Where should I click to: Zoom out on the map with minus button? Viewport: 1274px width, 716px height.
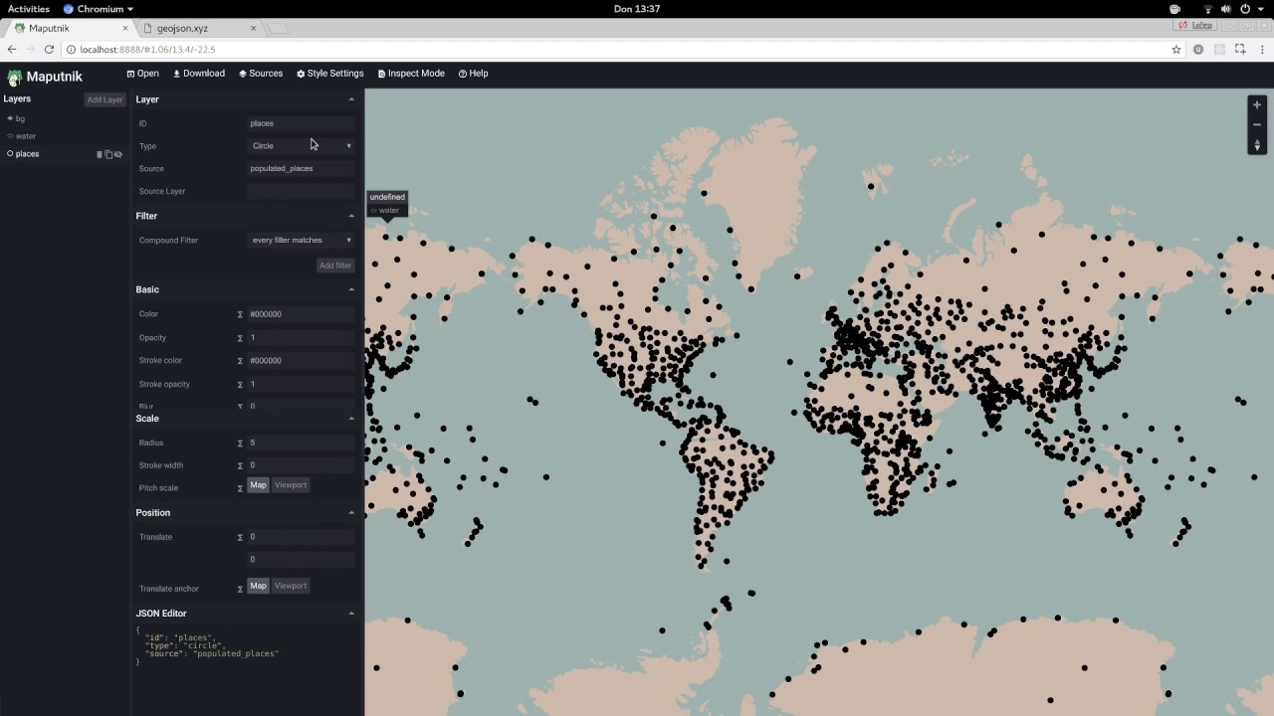(x=1257, y=124)
